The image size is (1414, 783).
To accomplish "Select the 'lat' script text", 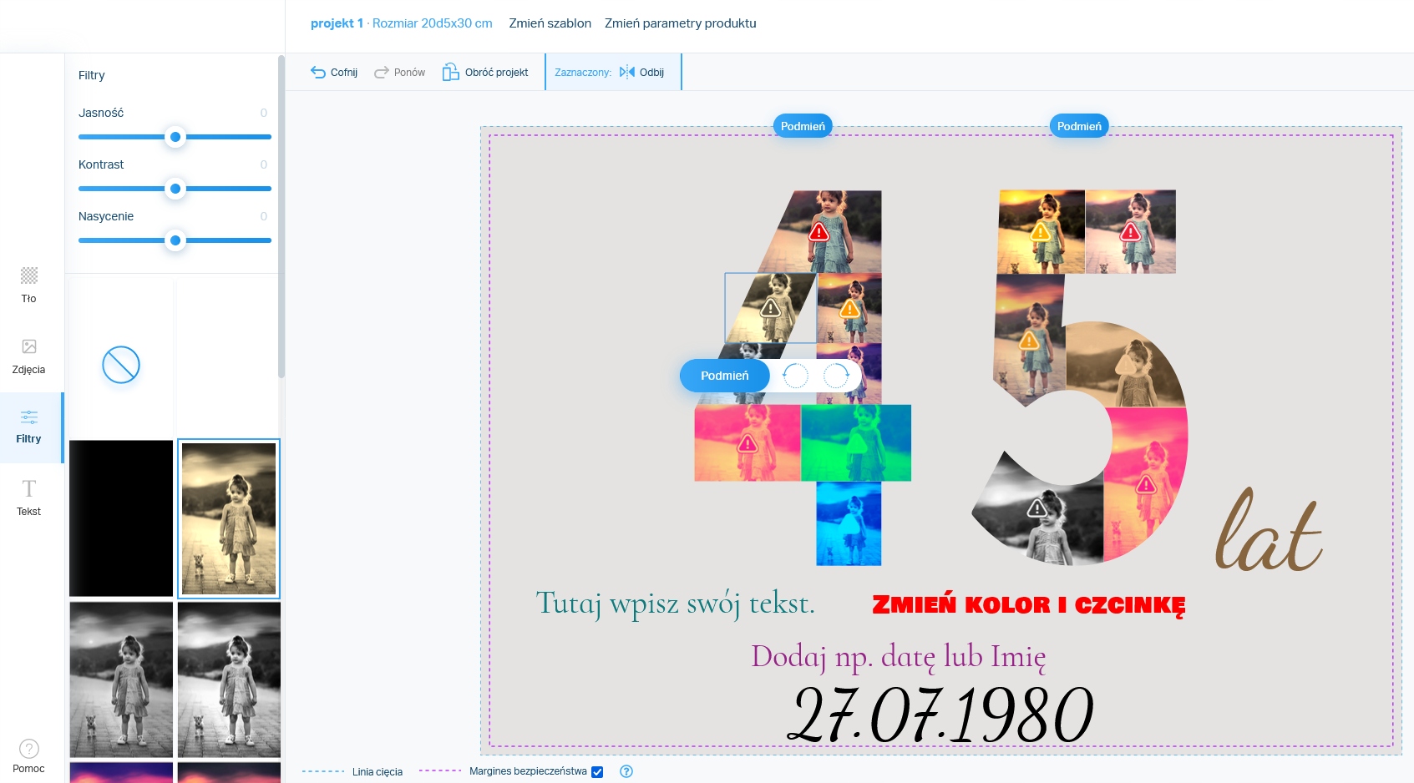I will (1269, 531).
